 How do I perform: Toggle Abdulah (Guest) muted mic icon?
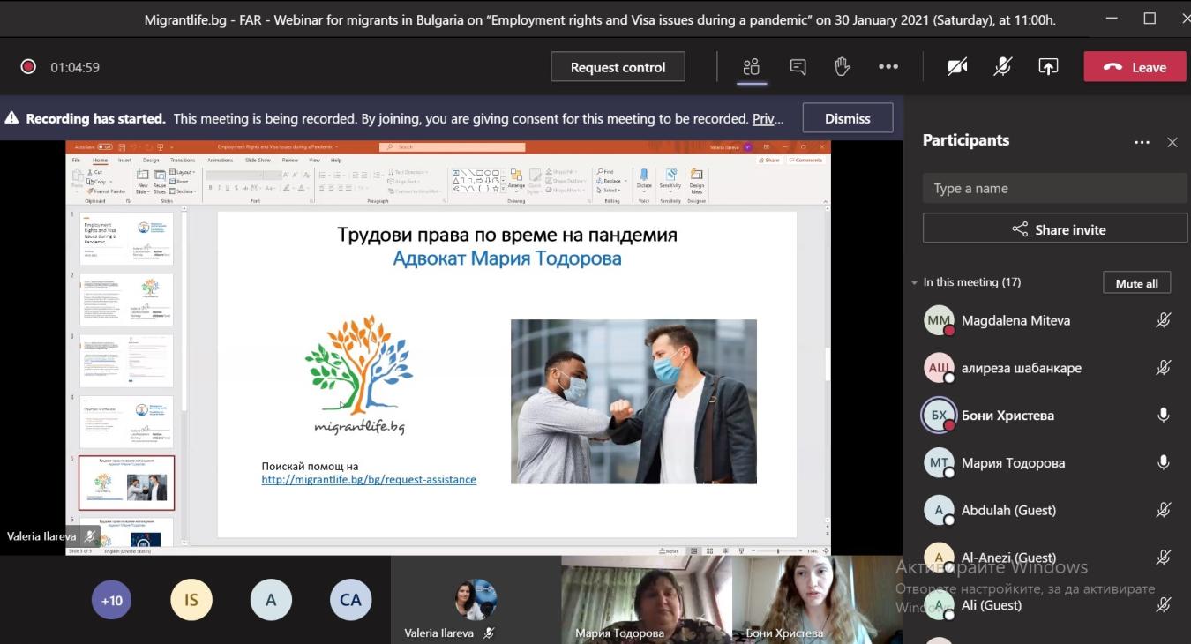click(1164, 510)
